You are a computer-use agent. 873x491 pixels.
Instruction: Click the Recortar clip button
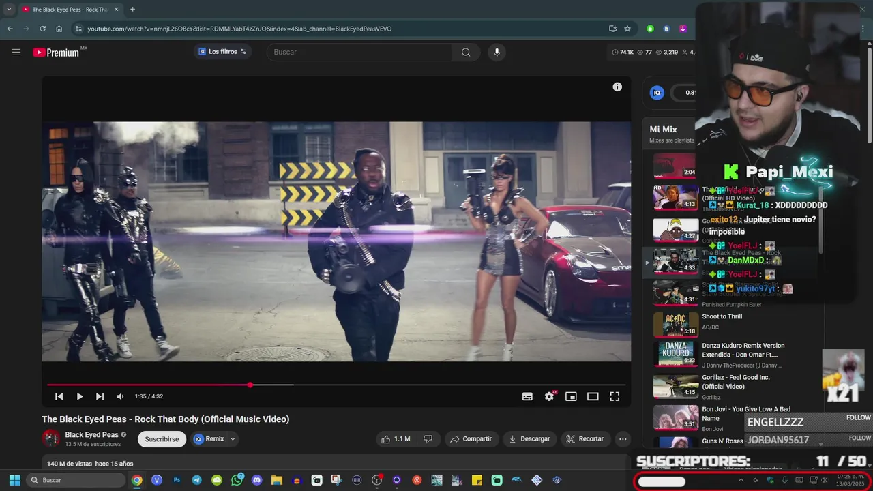[x=586, y=439]
